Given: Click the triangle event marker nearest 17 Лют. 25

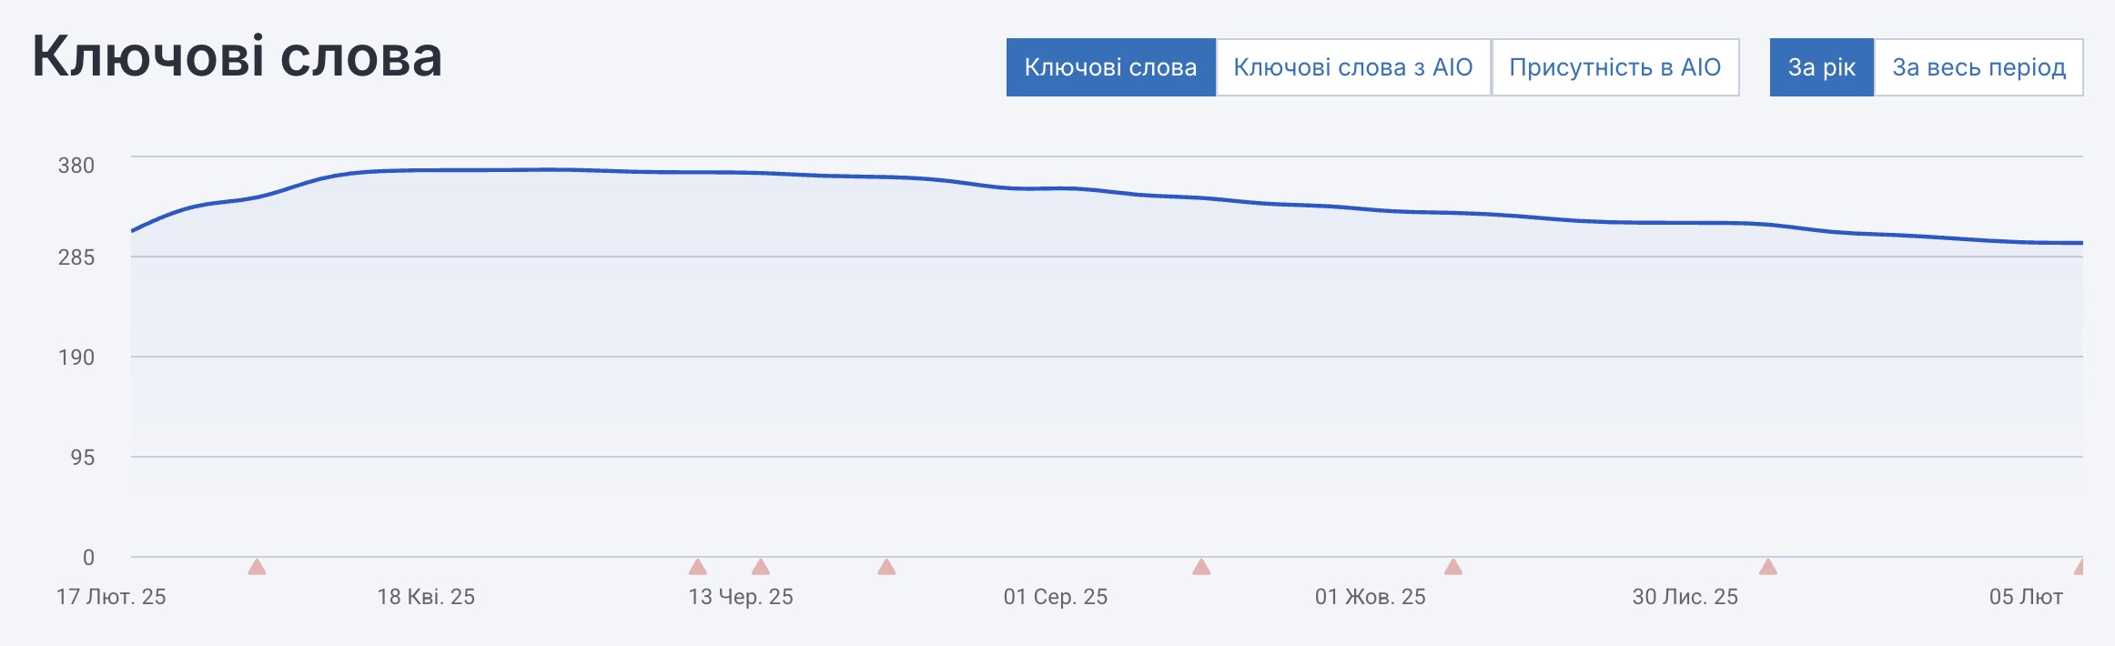Looking at the screenshot, I should tap(257, 567).
